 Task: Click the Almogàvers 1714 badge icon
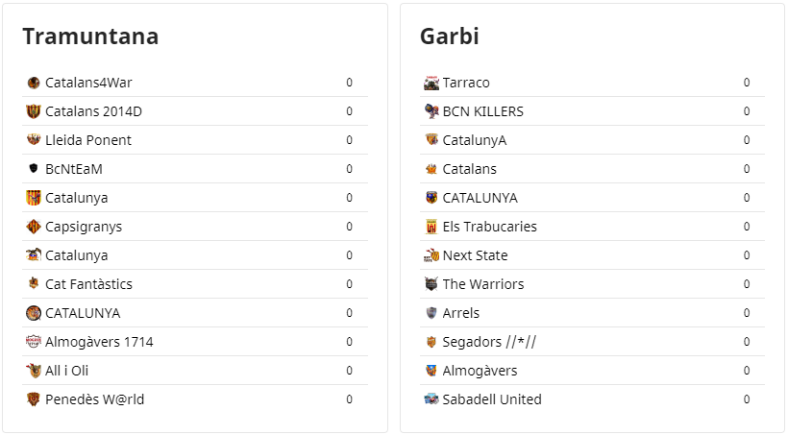34,342
